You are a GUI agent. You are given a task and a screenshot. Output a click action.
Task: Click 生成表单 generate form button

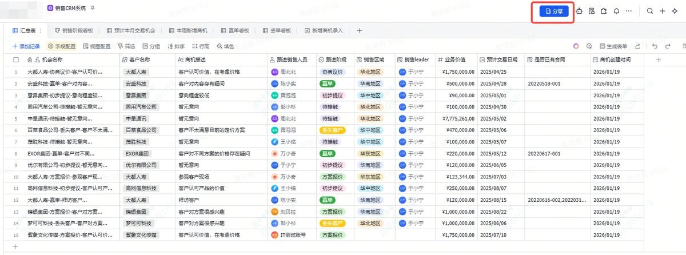613,46
